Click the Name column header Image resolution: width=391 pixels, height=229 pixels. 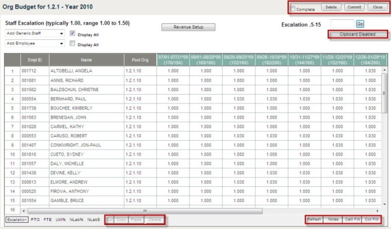tap(86, 60)
